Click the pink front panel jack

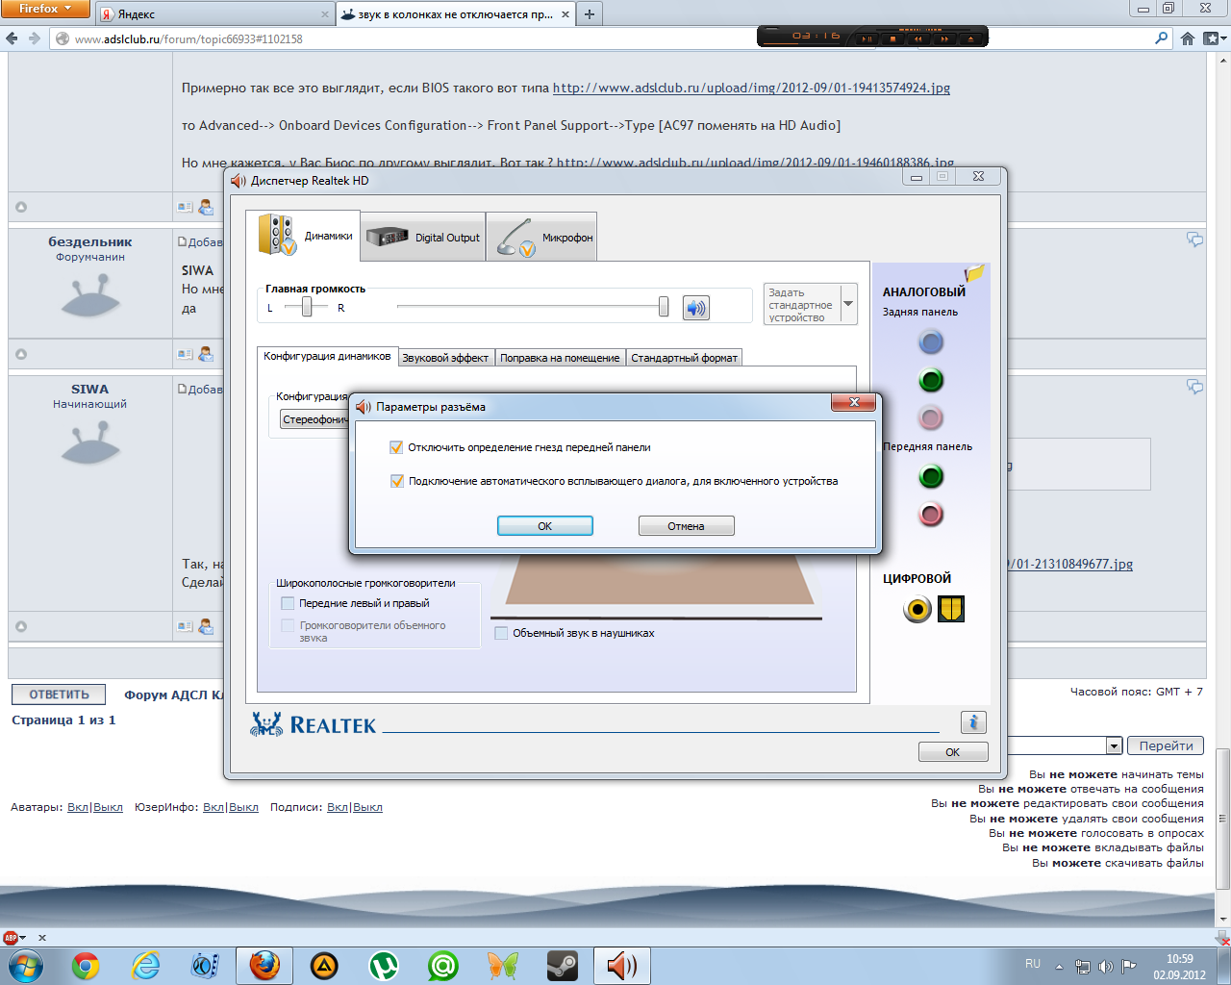point(930,515)
